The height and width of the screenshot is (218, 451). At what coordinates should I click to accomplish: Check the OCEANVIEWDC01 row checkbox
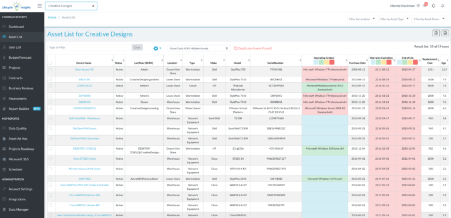coord(51,108)
